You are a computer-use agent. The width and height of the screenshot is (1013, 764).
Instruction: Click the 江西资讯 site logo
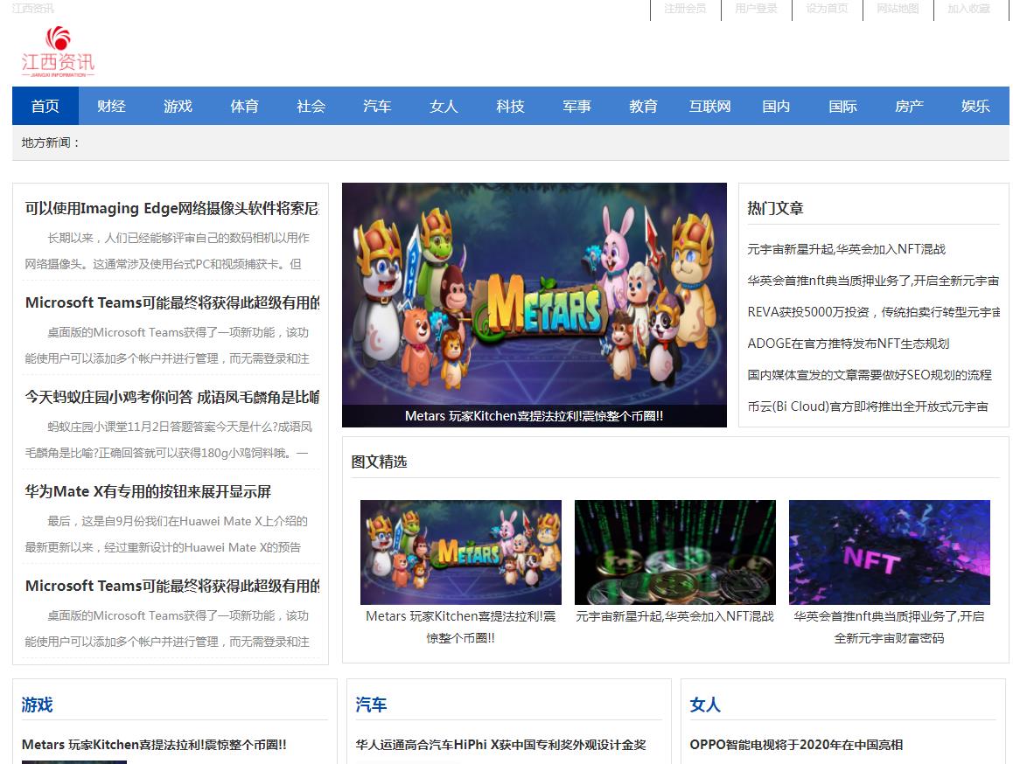58,52
